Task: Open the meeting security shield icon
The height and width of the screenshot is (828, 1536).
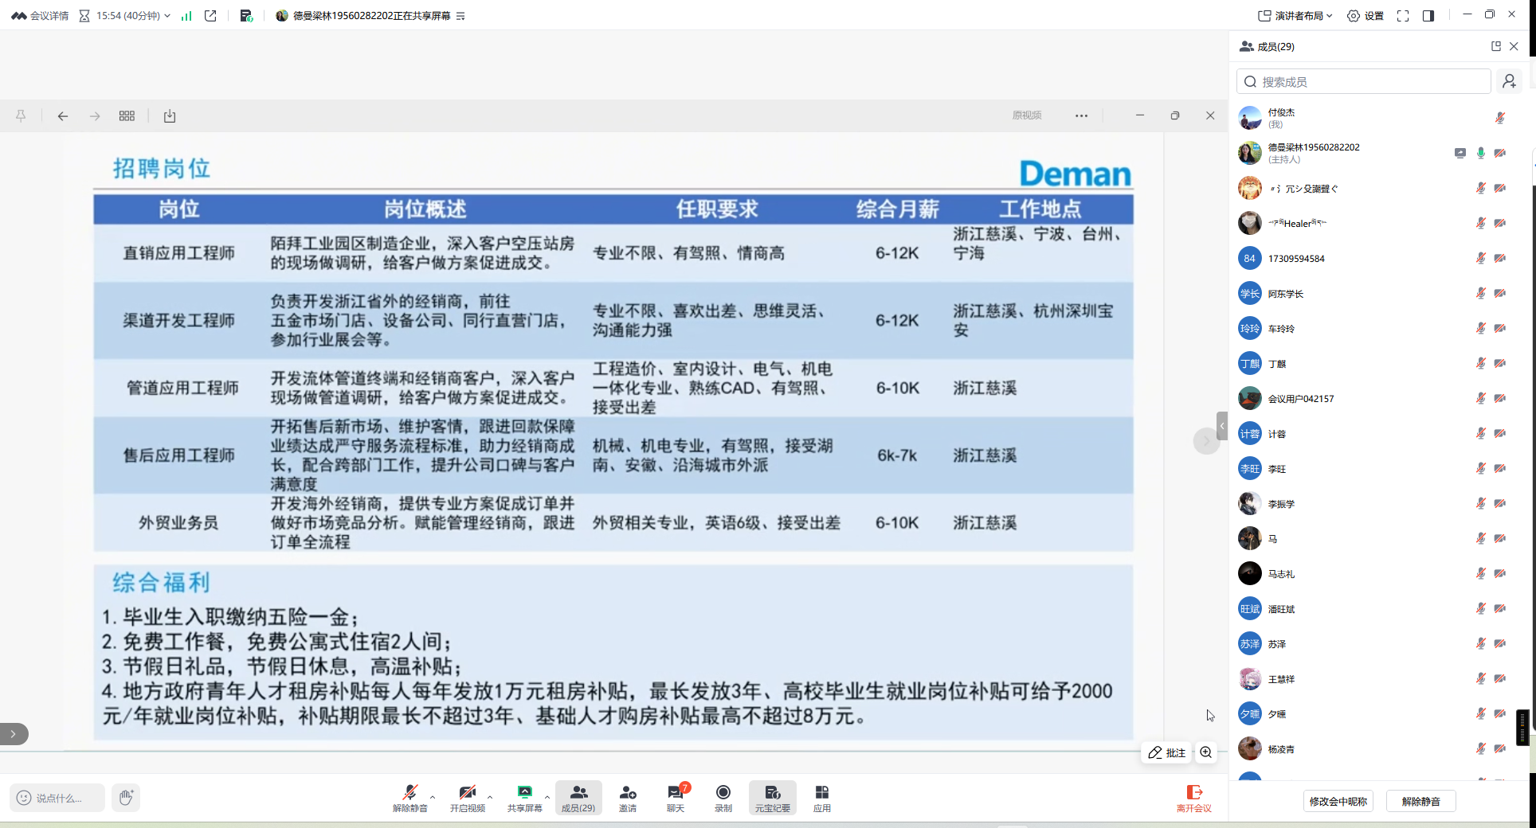Action: (246, 16)
